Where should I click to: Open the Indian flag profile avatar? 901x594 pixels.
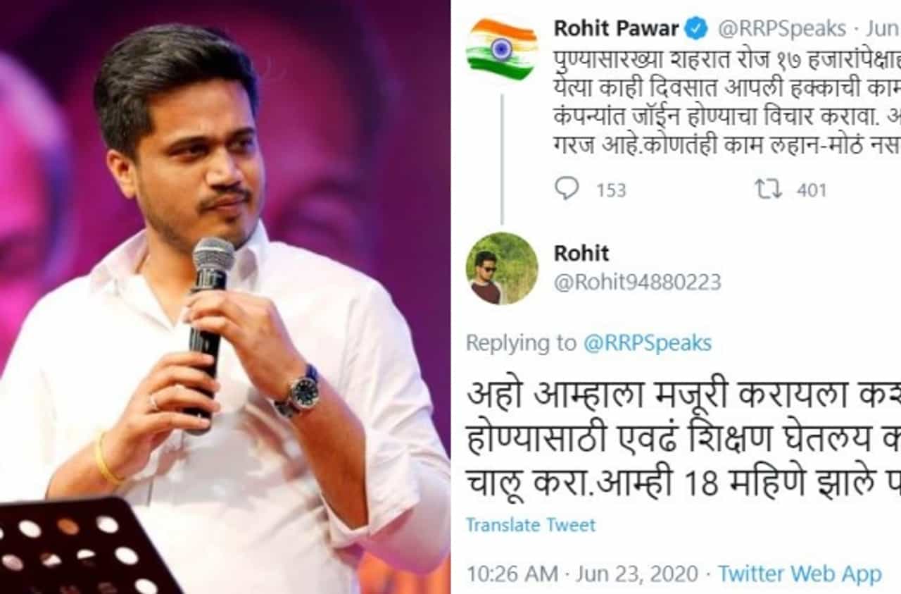pyautogui.click(x=502, y=49)
